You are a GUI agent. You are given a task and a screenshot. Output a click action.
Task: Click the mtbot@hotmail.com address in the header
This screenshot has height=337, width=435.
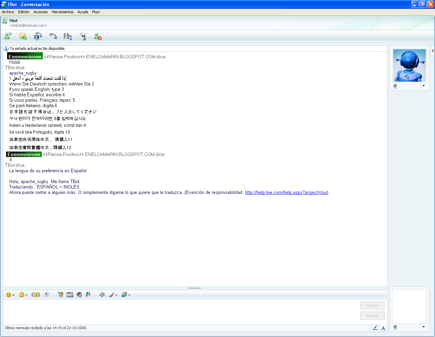[x=28, y=25]
